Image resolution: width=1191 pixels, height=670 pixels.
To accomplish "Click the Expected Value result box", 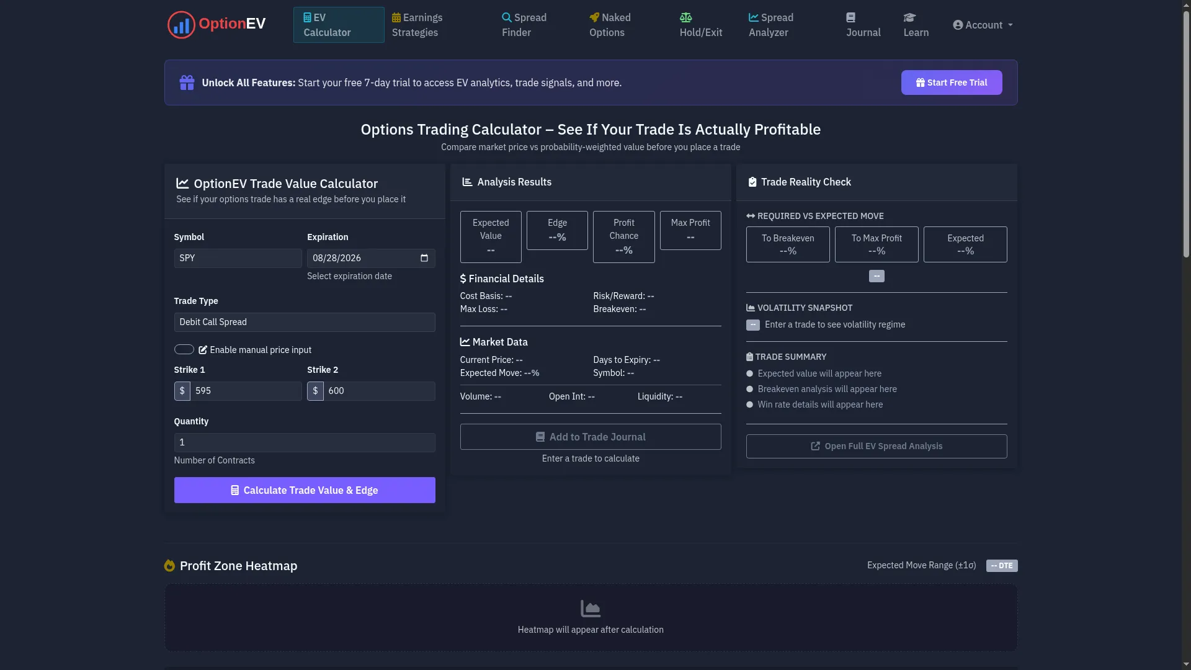I will coord(491,236).
